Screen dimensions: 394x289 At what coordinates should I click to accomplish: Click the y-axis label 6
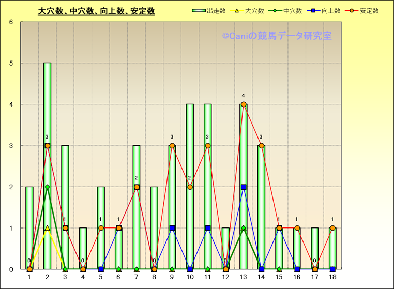click(x=12, y=22)
